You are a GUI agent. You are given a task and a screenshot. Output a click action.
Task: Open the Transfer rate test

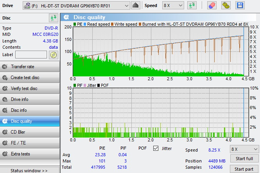coord(30,67)
